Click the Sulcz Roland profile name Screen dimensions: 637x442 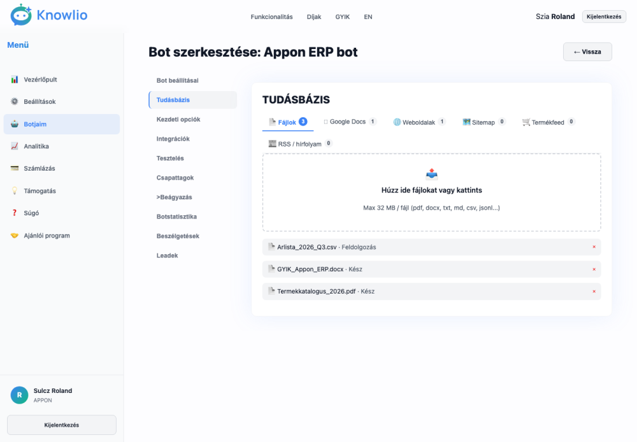[53, 391]
